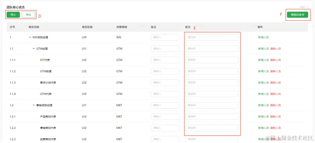The width and height of the screenshot is (315, 143).
Task: Open 姓名 dropdown for IOT代表
Action: [x=212, y=60]
